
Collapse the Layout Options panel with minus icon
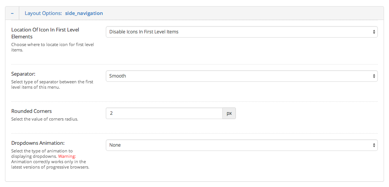click(x=12, y=13)
